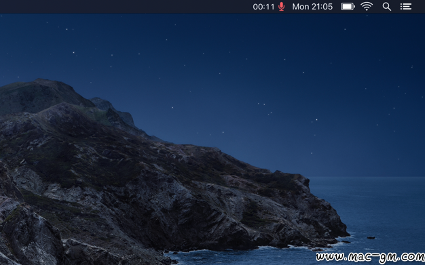This screenshot has height=265, width=425.
Task: Click the 21:05 time digits
Action: pos(322,7)
